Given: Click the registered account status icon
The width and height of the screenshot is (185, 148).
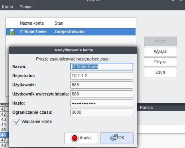Looking at the screenshot, I should 12,32.
